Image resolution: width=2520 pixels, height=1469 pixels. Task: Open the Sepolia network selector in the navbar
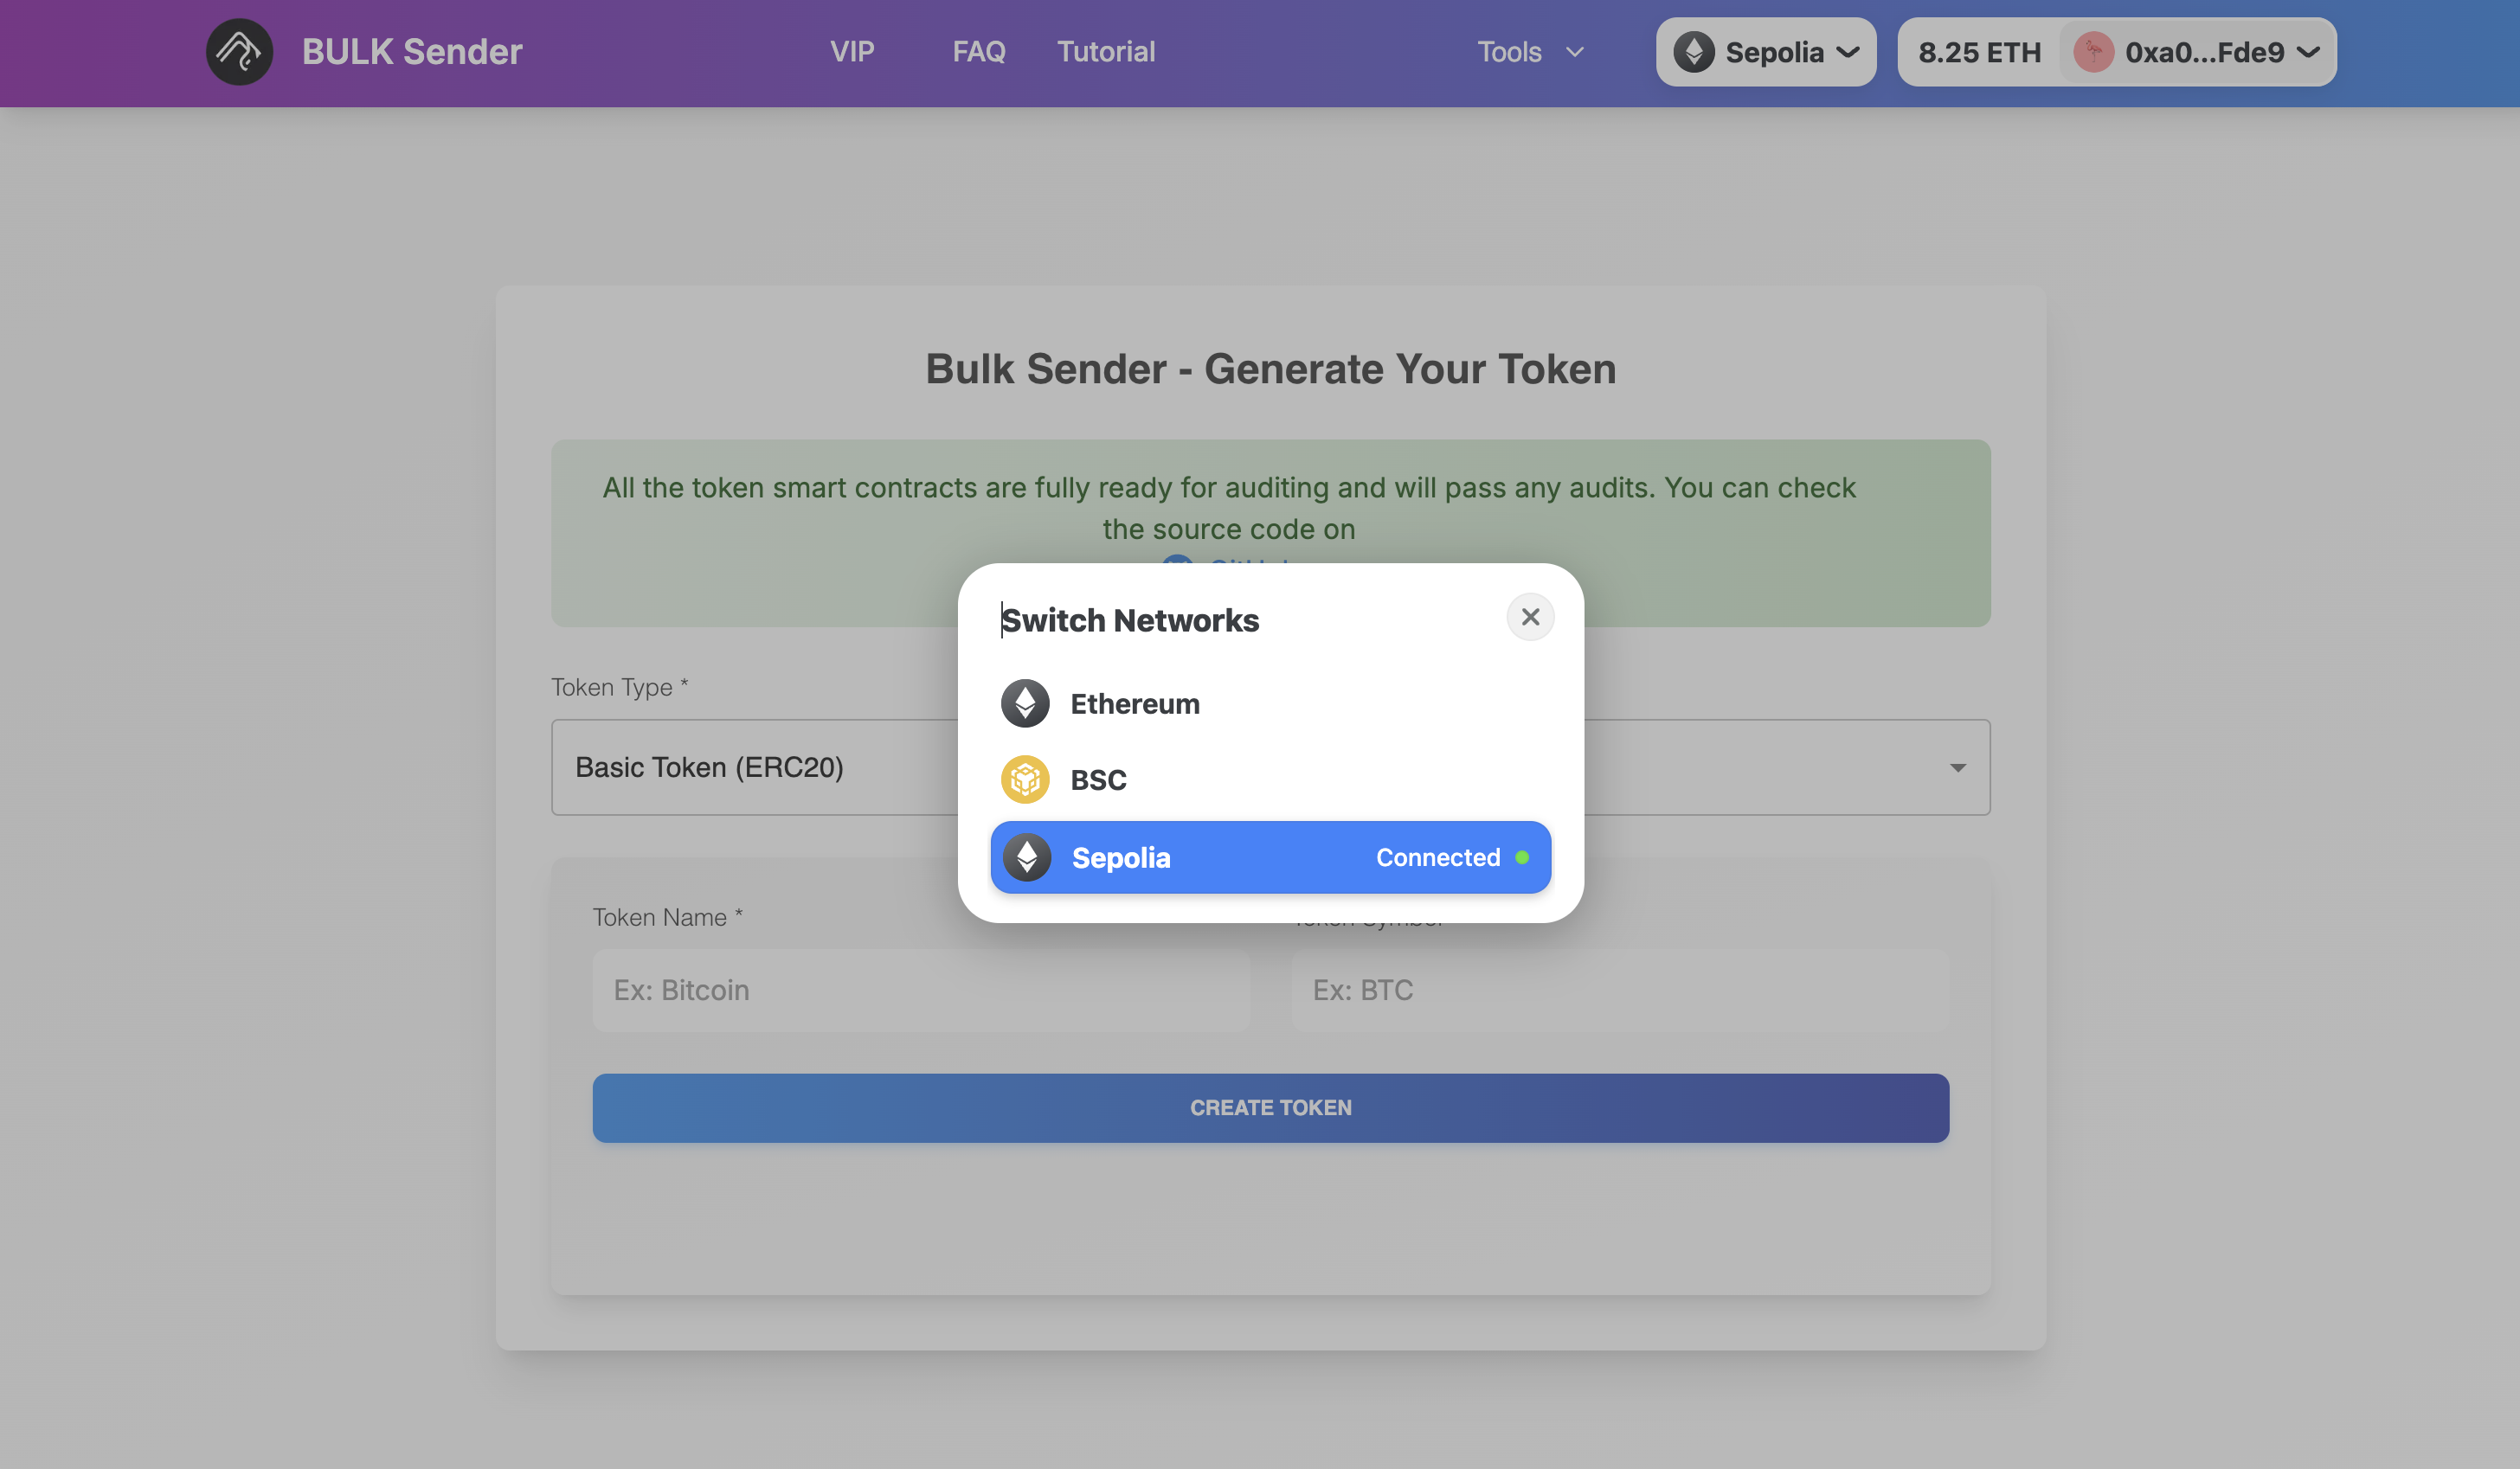coord(1765,51)
